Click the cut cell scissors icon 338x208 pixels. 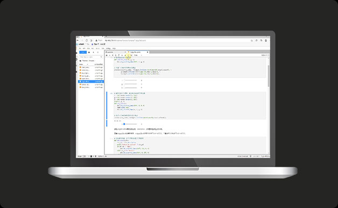[x=112, y=55]
